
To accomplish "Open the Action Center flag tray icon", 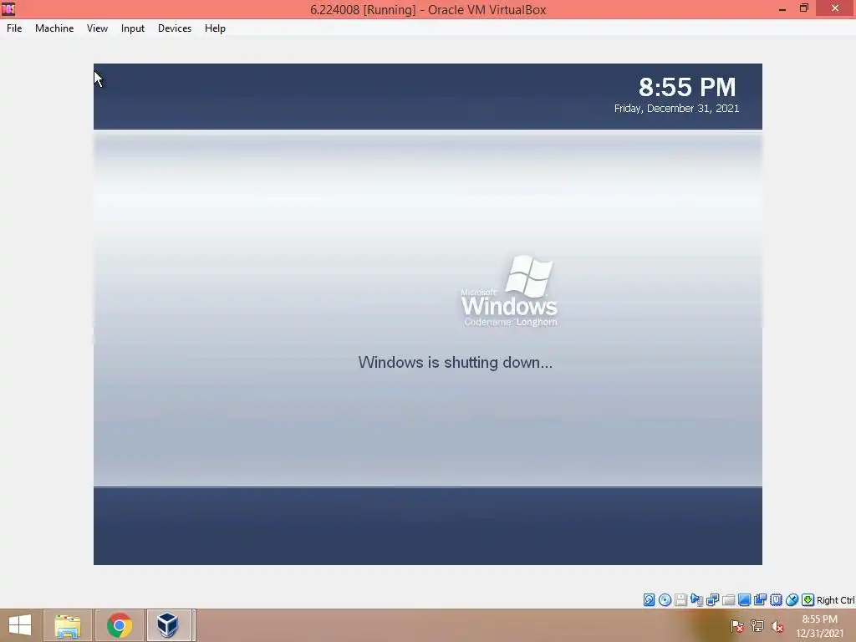I will click(x=737, y=626).
